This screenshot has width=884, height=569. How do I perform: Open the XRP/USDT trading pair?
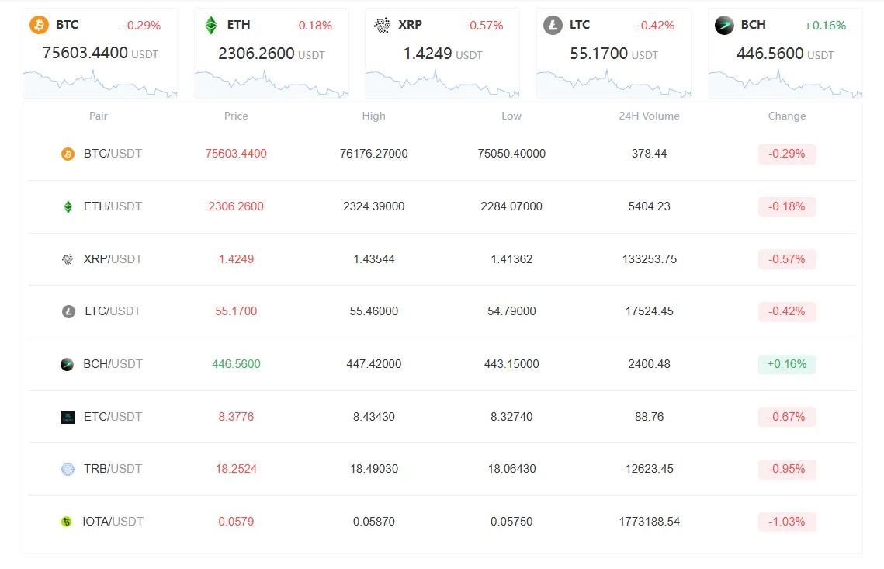[x=113, y=258]
